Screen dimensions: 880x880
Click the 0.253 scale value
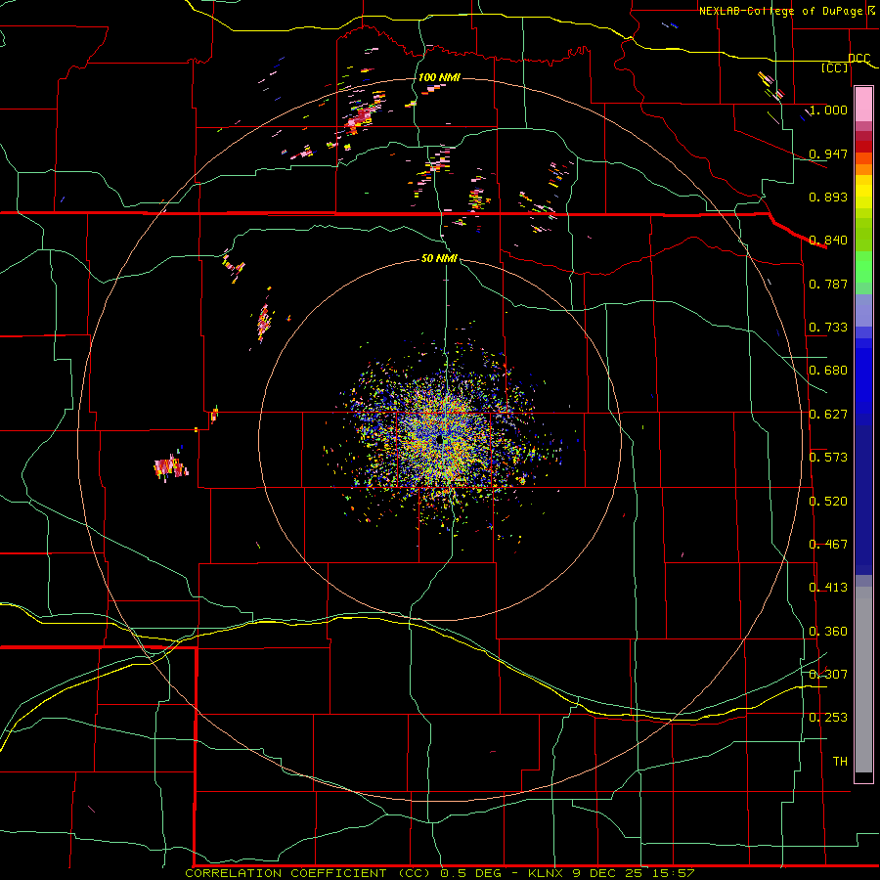pyautogui.click(x=828, y=718)
